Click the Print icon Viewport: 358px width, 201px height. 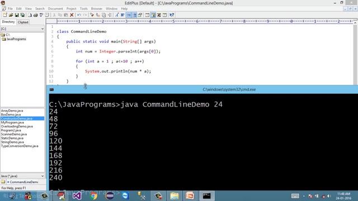point(35,15)
